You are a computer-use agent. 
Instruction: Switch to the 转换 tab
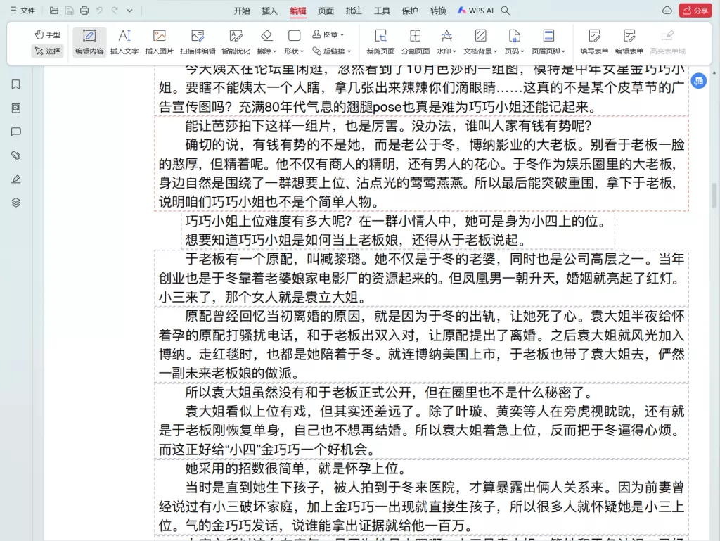click(438, 11)
